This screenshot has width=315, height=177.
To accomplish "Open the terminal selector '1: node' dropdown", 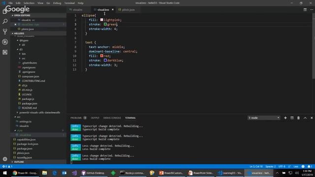I will [264, 118].
